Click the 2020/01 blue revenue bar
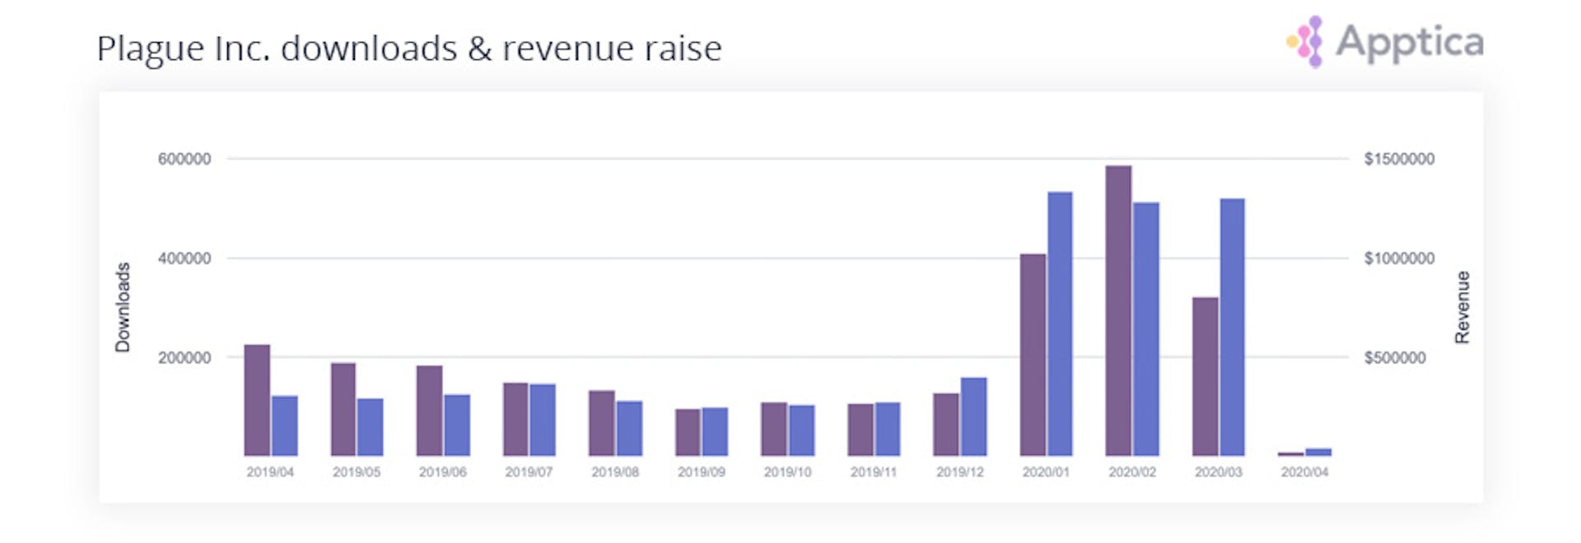This screenshot has height=543, width=1581. click(1060, 323)
